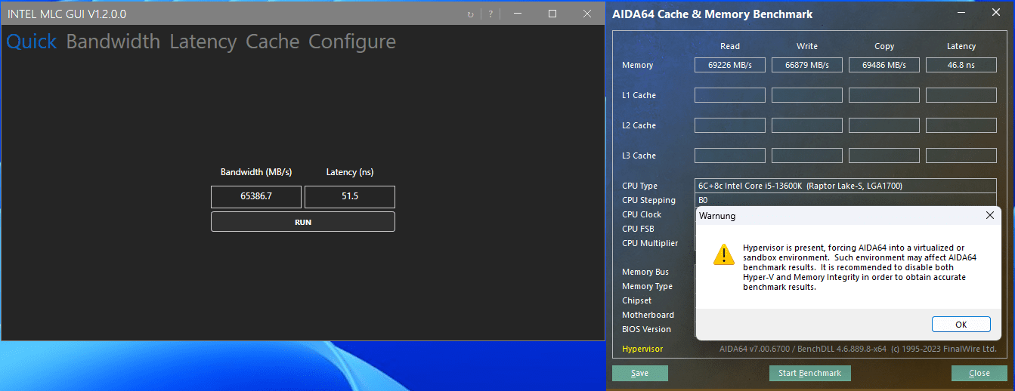Viewport: 1015px width, 391px height.
Task: Click the RUN button in Intel MLC
Action: 303,222
